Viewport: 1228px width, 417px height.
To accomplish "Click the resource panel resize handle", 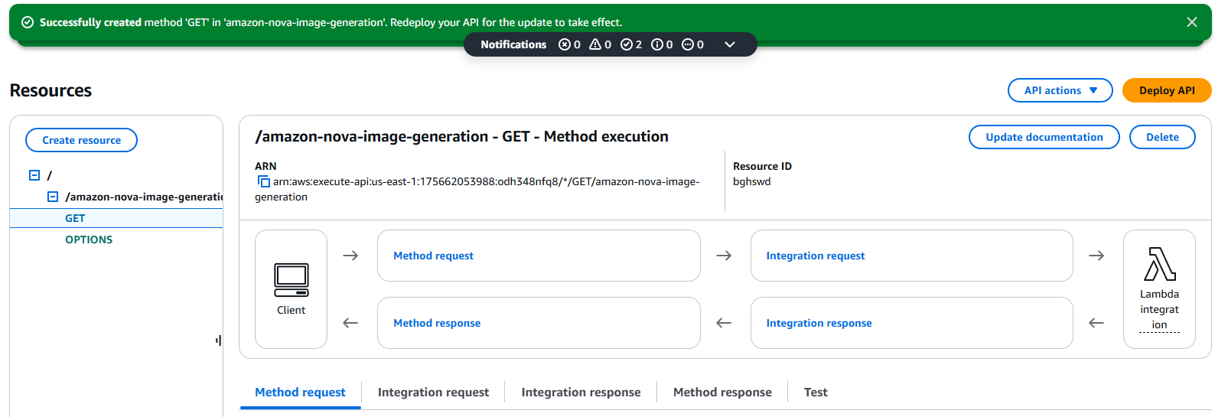I will [219, 340].
